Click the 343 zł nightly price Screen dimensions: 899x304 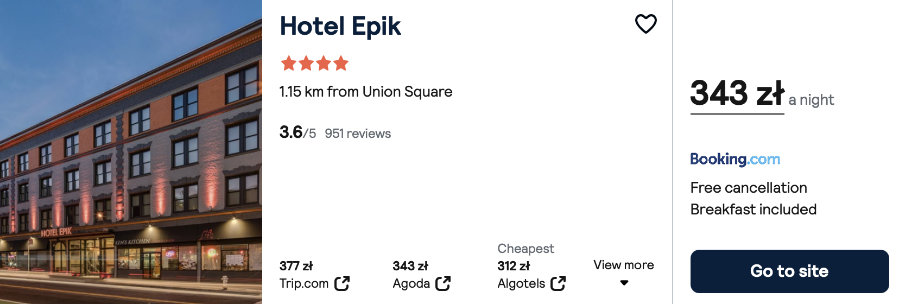click(737, 93)
